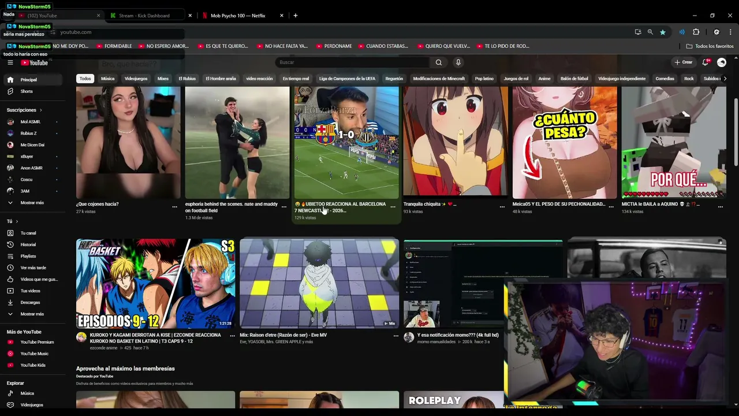The height and width of the screenshot is (416, 739).
Task: Open the '¿CUÁNTO PESA?' short thumbnail
Action: click(x=565, y=143)
